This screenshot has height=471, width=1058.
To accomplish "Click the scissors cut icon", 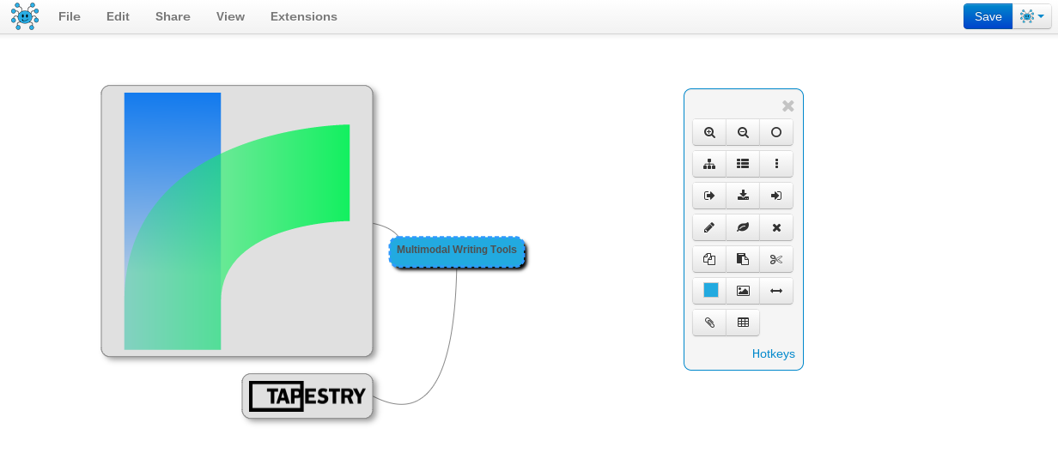I will (776, 259).
